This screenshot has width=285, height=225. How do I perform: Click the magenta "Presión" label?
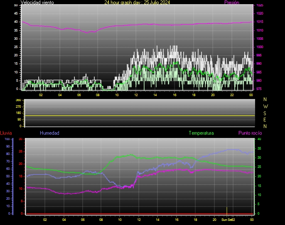point(231,2)
